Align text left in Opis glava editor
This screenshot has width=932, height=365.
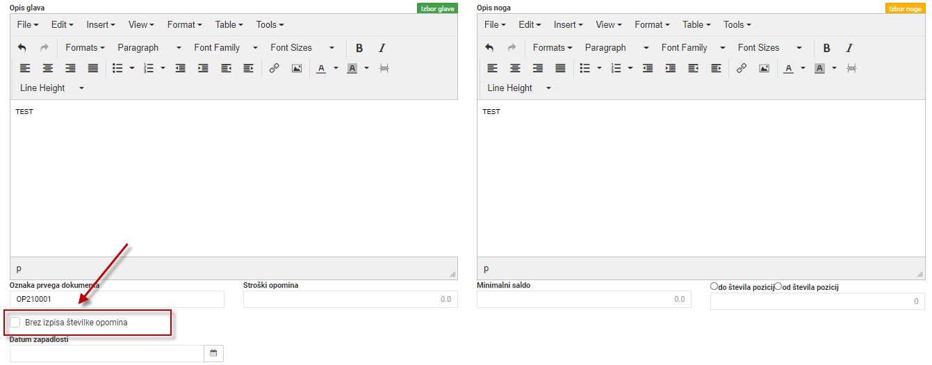point(26,68)
